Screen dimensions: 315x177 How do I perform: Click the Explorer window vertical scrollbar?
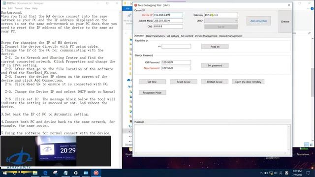point(313,89)
